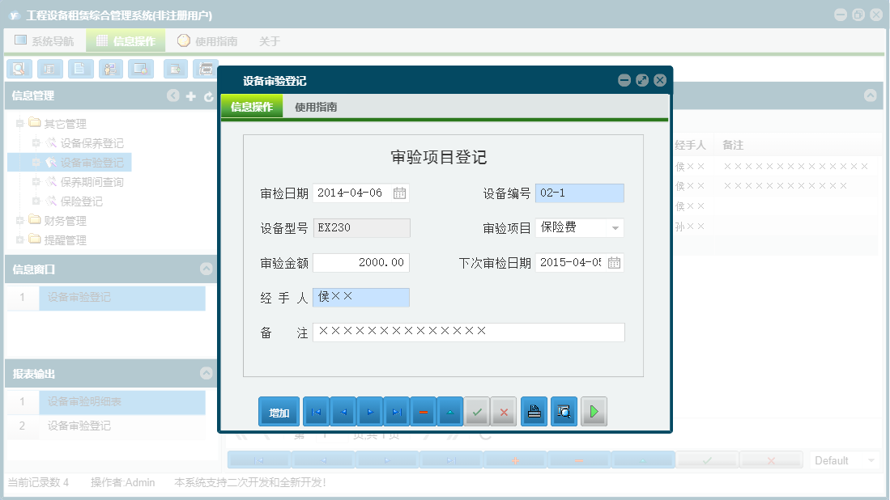Navigate to the next record
This screenshot has width=890, height=500.
pyautogui.click(x=370, y=411)
